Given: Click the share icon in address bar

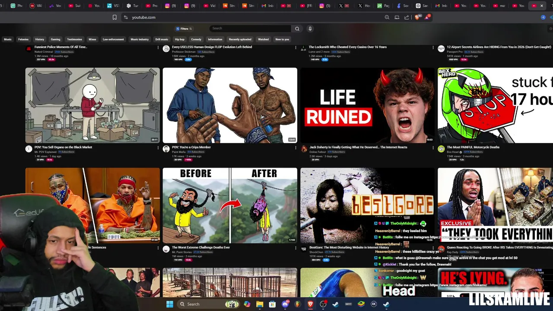Looking at the screenshot, I should [407, 17].
